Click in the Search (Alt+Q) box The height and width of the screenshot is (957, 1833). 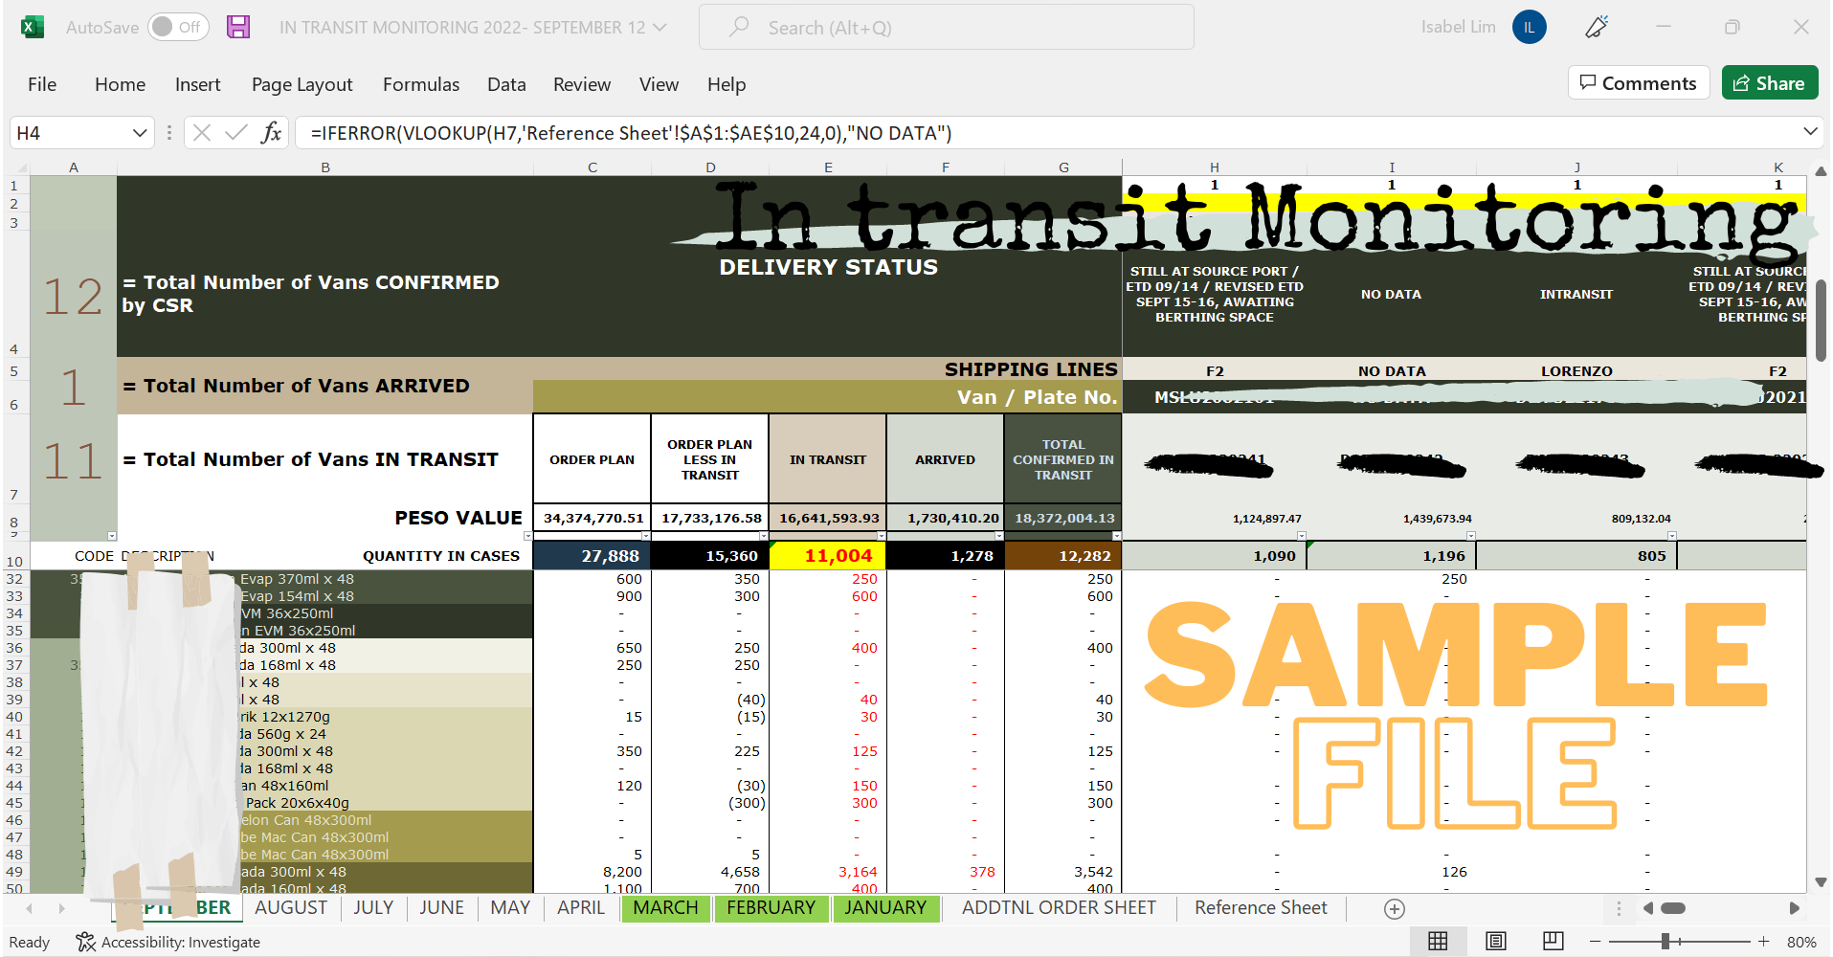pos(947,27)
